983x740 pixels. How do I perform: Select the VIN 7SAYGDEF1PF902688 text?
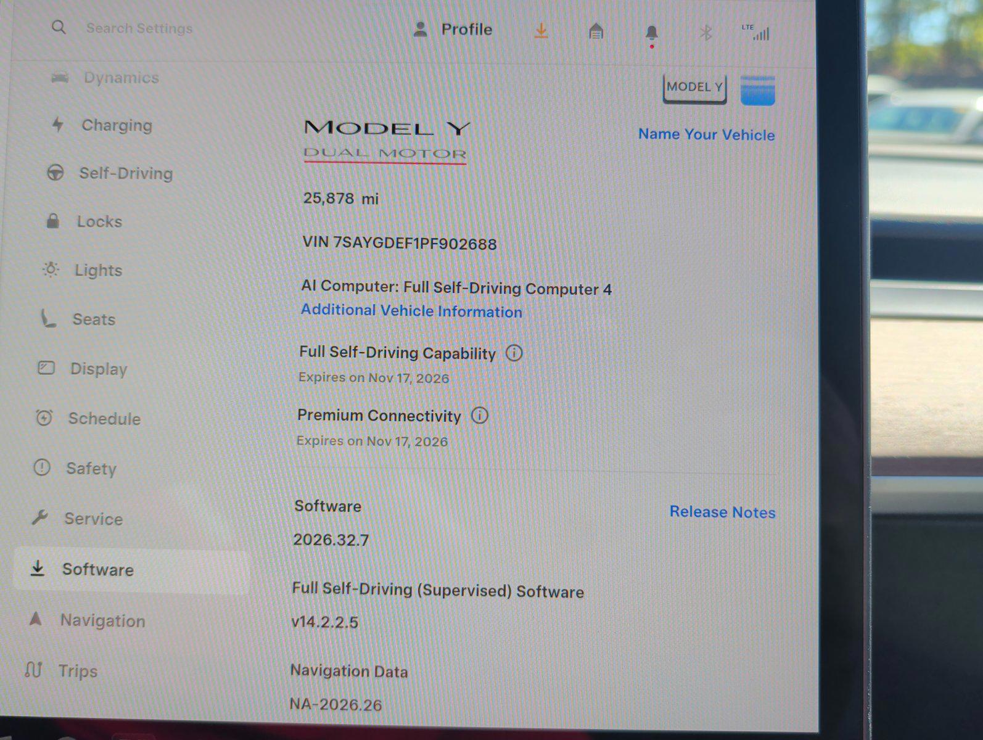click(399, 243)
